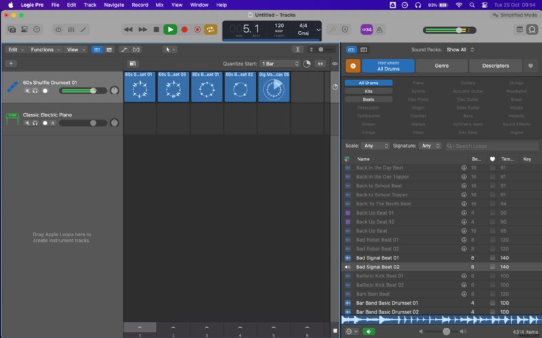Adjust 60s Shuffle Drumset 01 volume slider
Viewport: 542px width, 338px height.
83,91
